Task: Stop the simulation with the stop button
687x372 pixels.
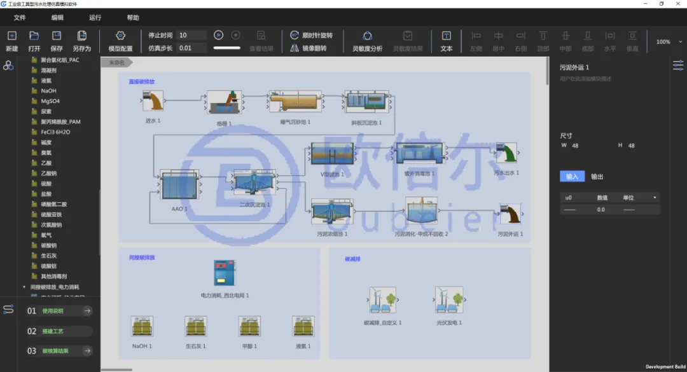Action: point(236,35)
